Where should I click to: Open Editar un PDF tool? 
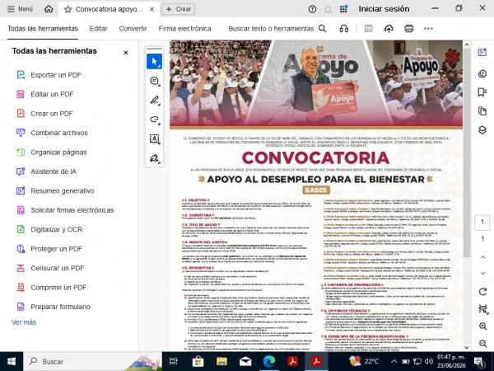45,94
